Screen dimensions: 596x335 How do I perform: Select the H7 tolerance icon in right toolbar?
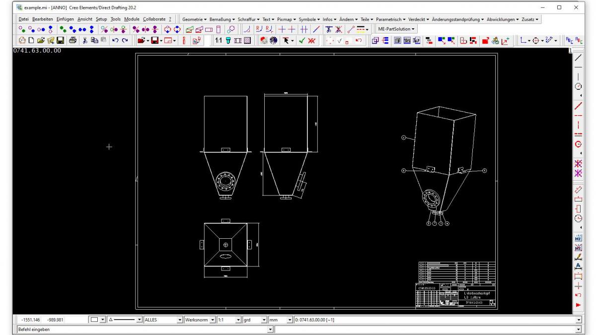(x=578, y=237)
